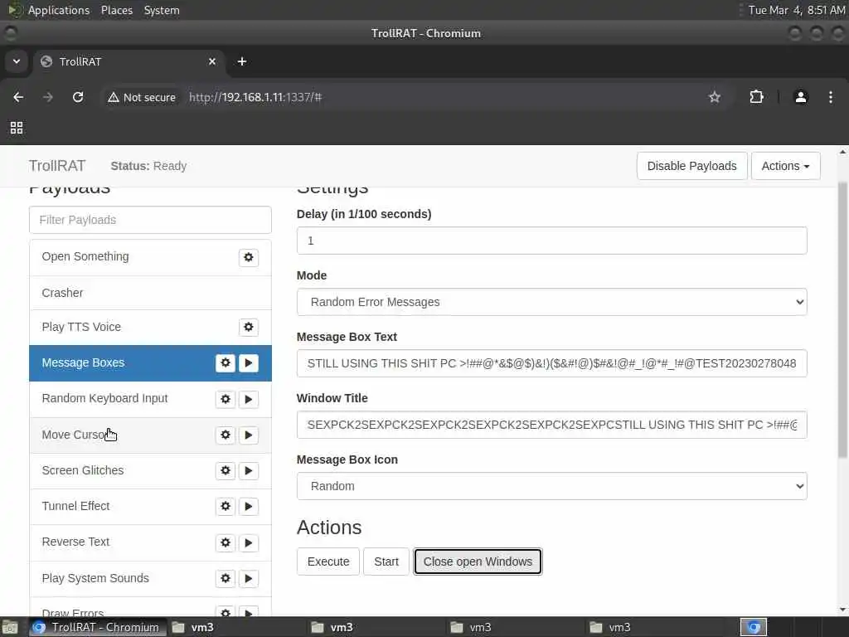
Task: Open the Places menu
Action: tap(116, 10)
